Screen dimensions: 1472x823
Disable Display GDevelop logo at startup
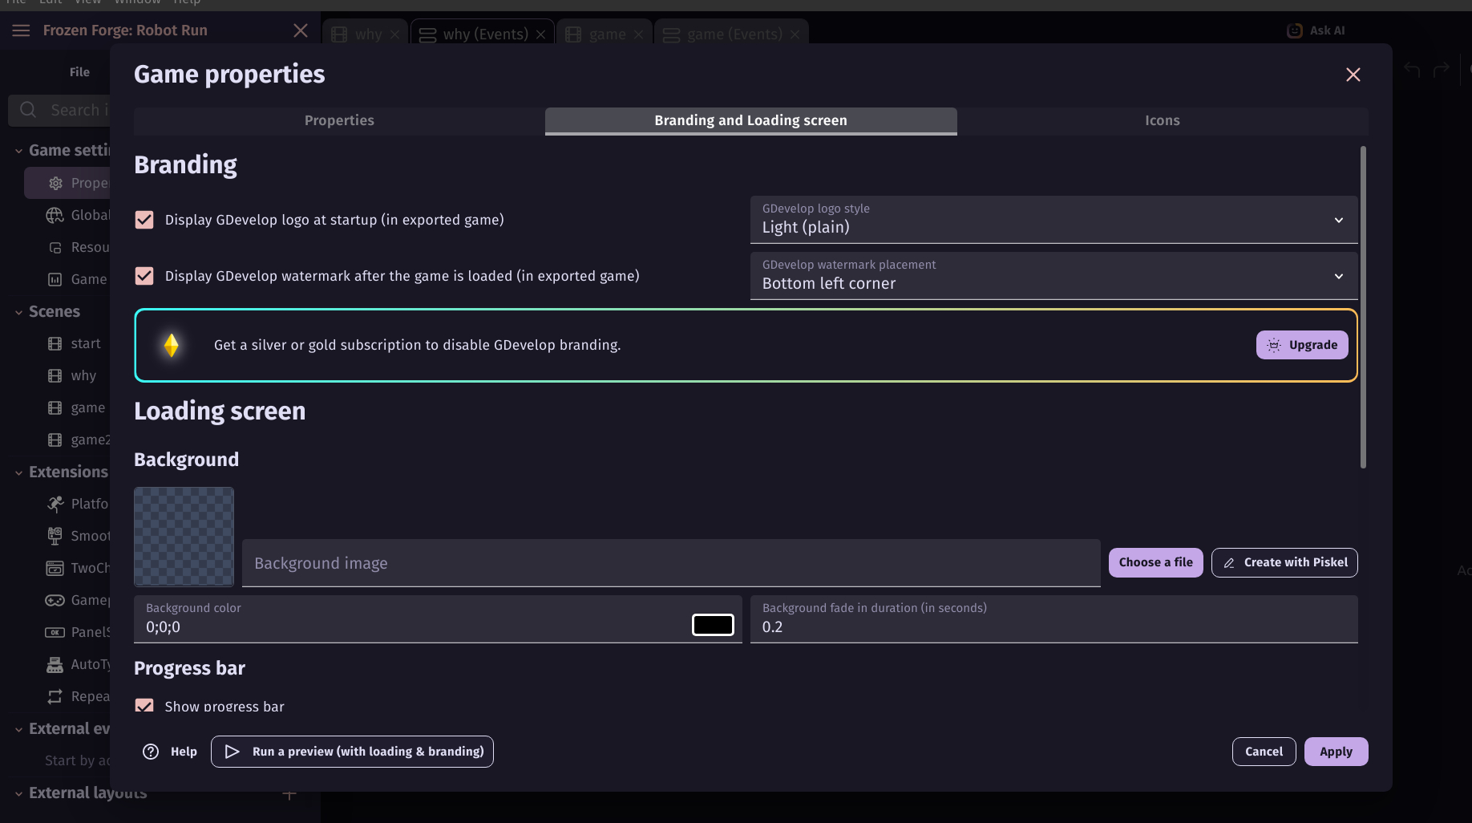144,220
